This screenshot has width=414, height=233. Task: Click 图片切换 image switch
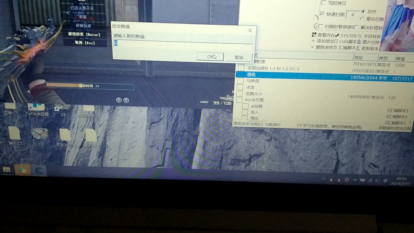point(368,42)
